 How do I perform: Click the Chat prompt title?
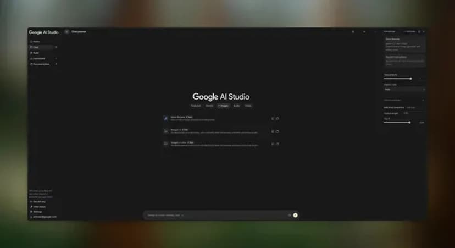(x=79, y=32)
